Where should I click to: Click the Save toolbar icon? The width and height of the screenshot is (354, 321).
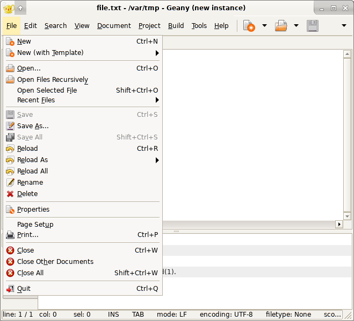[x=313, y=26]
